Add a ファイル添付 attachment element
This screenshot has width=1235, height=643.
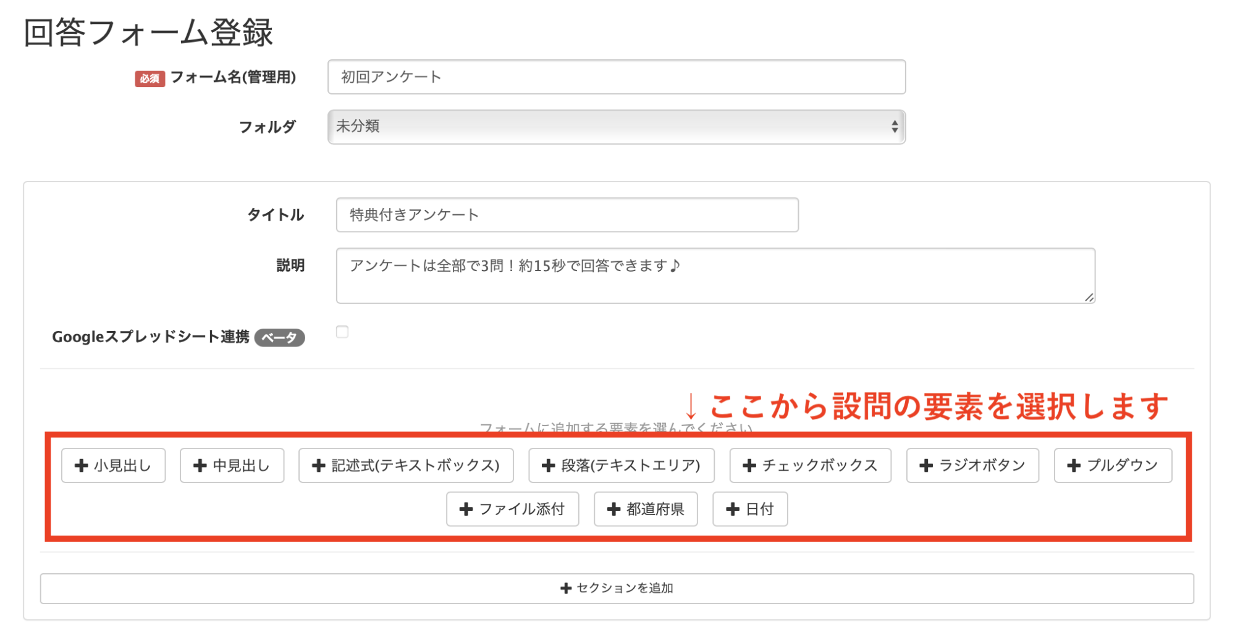[513, 509]
